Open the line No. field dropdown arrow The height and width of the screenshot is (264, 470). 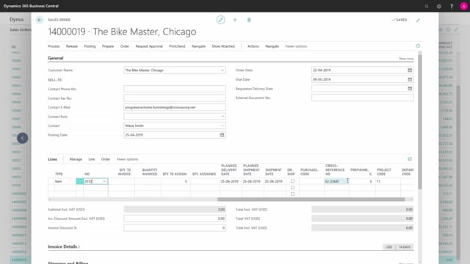pos(104,181)
